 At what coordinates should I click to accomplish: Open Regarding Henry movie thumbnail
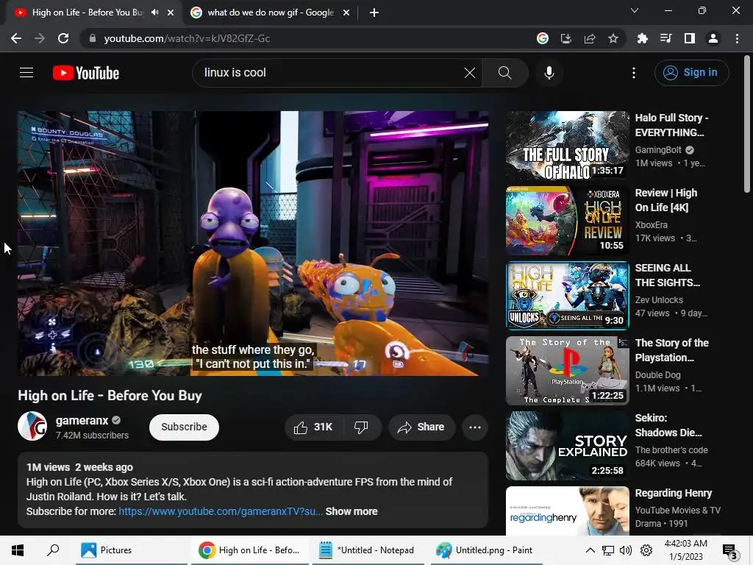pyautogui.click(x=567, y=511)
